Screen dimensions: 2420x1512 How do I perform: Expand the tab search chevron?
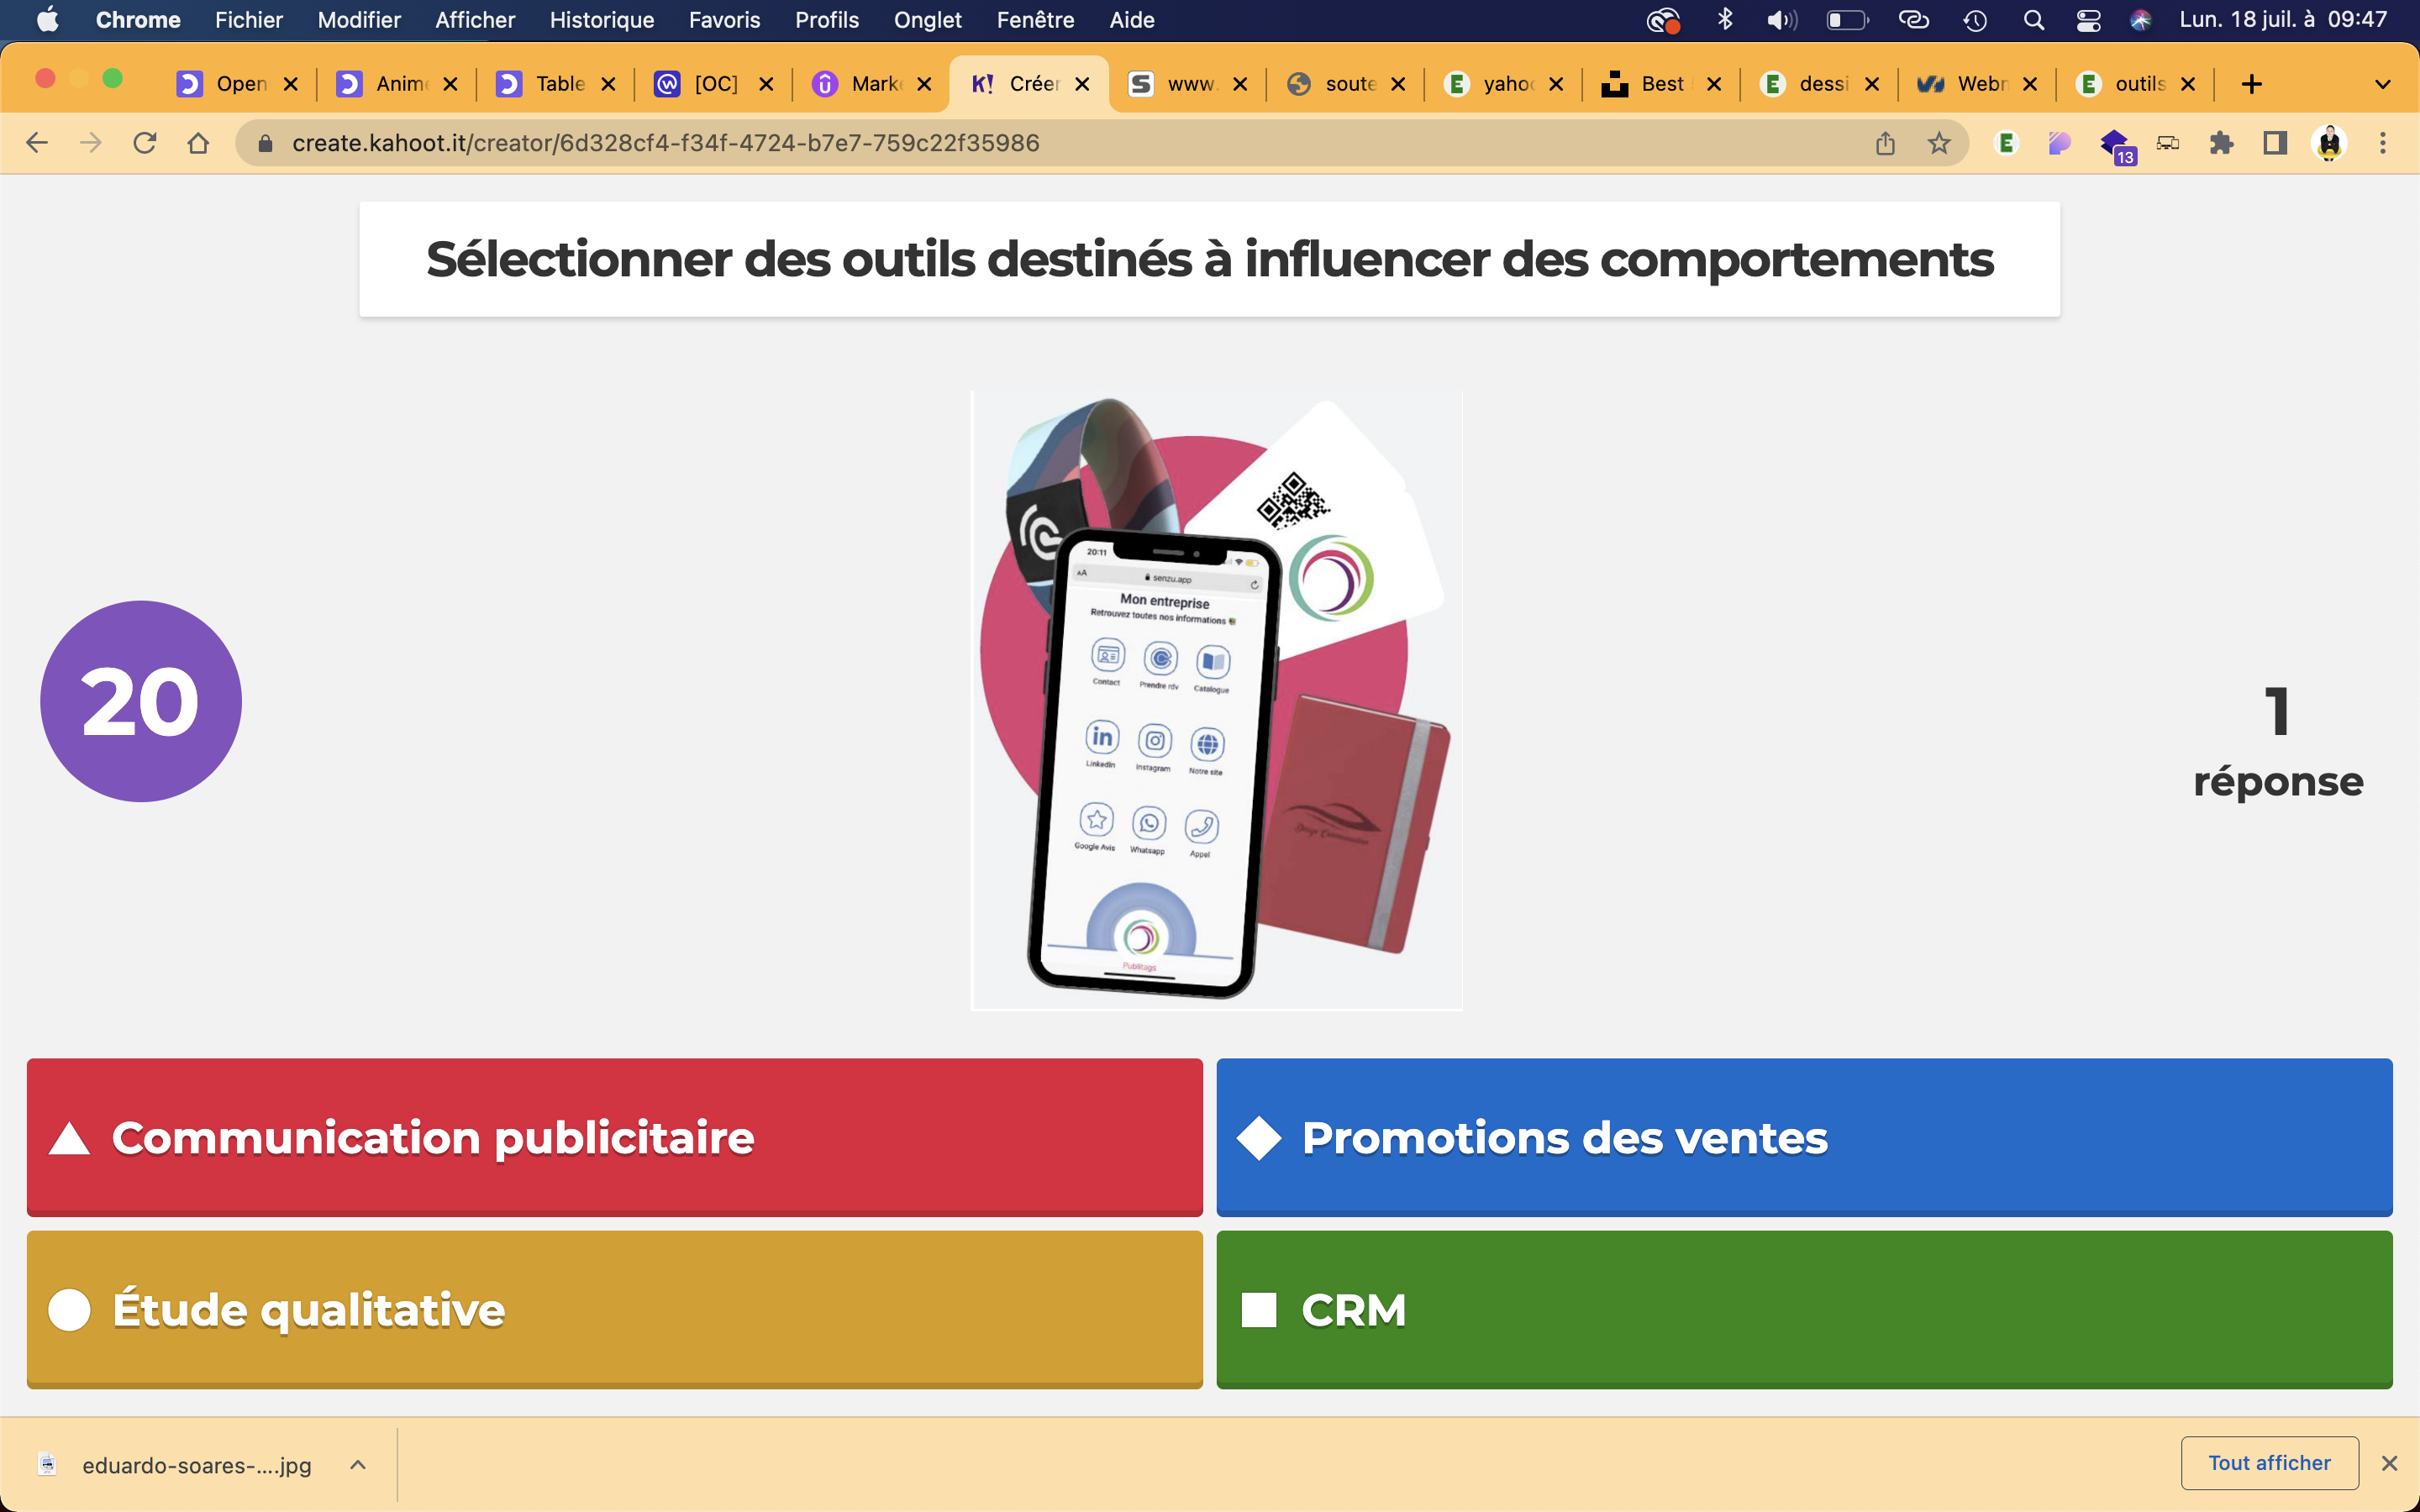[x=2383, y=85]
